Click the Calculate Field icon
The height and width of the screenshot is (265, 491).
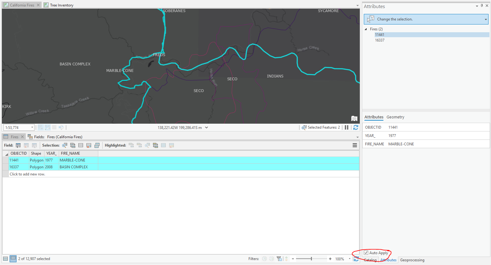point(35,145)
